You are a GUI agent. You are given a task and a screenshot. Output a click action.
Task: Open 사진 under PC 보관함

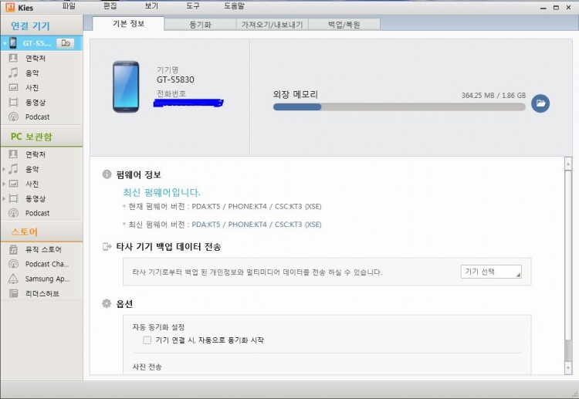(32, 184)
